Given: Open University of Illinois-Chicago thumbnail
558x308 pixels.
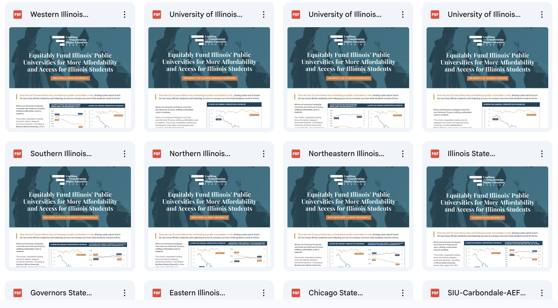Looking at the screenshot, I should pyautogui.click(x=487, y=77).
